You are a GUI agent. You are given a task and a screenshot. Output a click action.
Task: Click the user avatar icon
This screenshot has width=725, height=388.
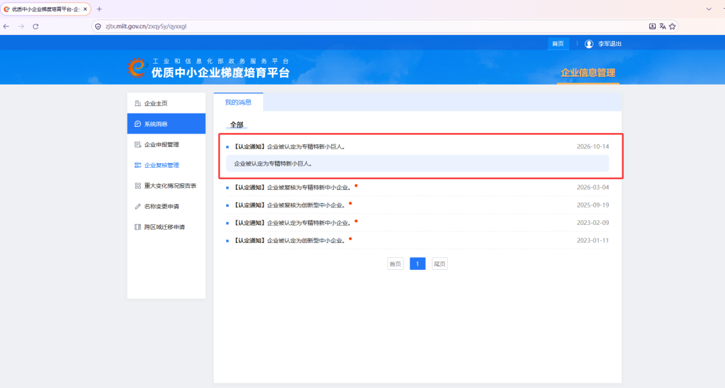[589, 44]
